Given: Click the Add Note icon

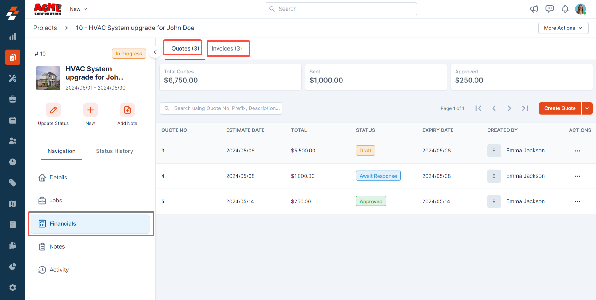Looking at the screenshot, I should coord(127,110).
